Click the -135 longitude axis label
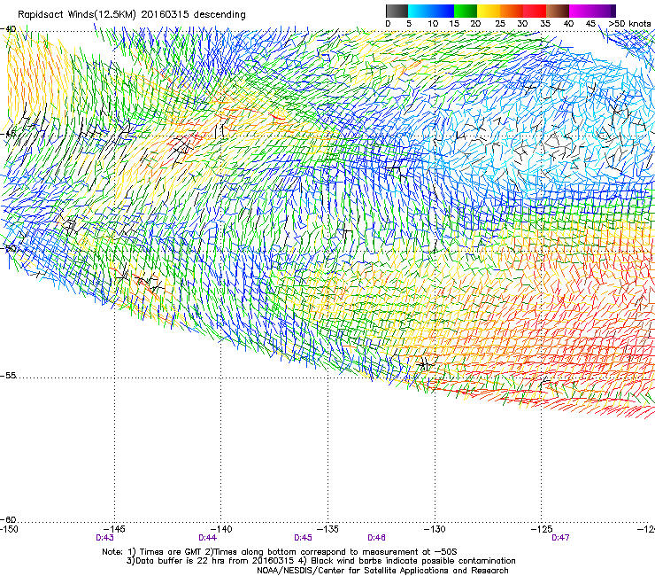655x576 pixels. (327, 529)
